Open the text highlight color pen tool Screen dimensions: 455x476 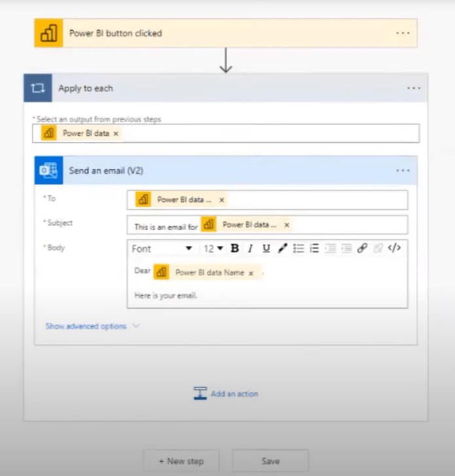point(282,248)
